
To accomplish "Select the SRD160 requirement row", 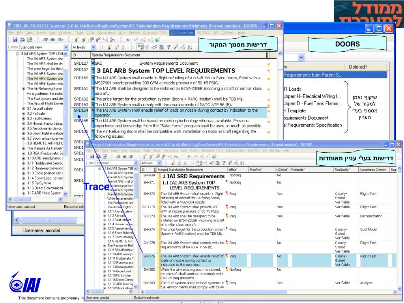I will (x=170, y=80).
